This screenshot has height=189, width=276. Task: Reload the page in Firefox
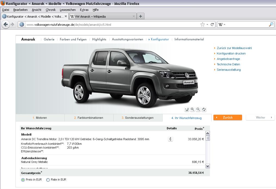[212, 24]
